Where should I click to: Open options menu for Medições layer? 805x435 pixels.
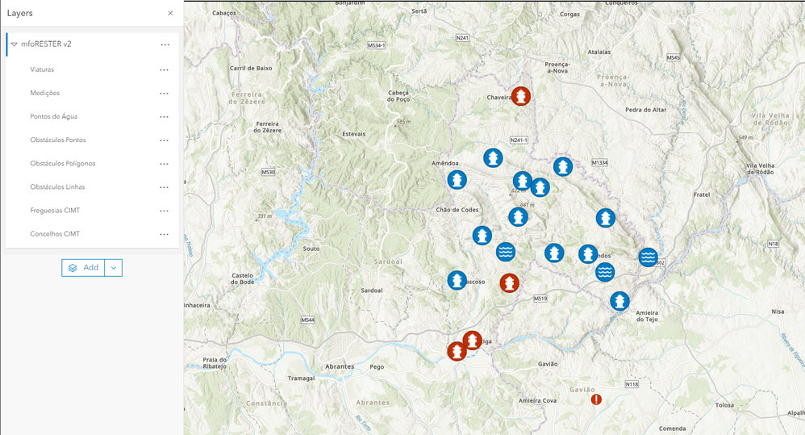(x=164, y=94)
